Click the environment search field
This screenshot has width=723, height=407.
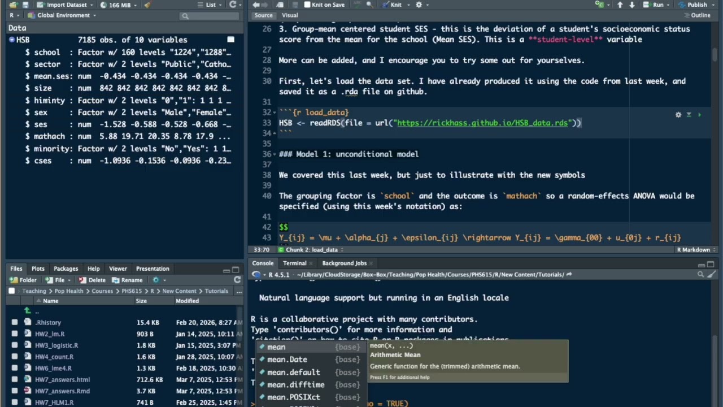click(x=210, y=16)
